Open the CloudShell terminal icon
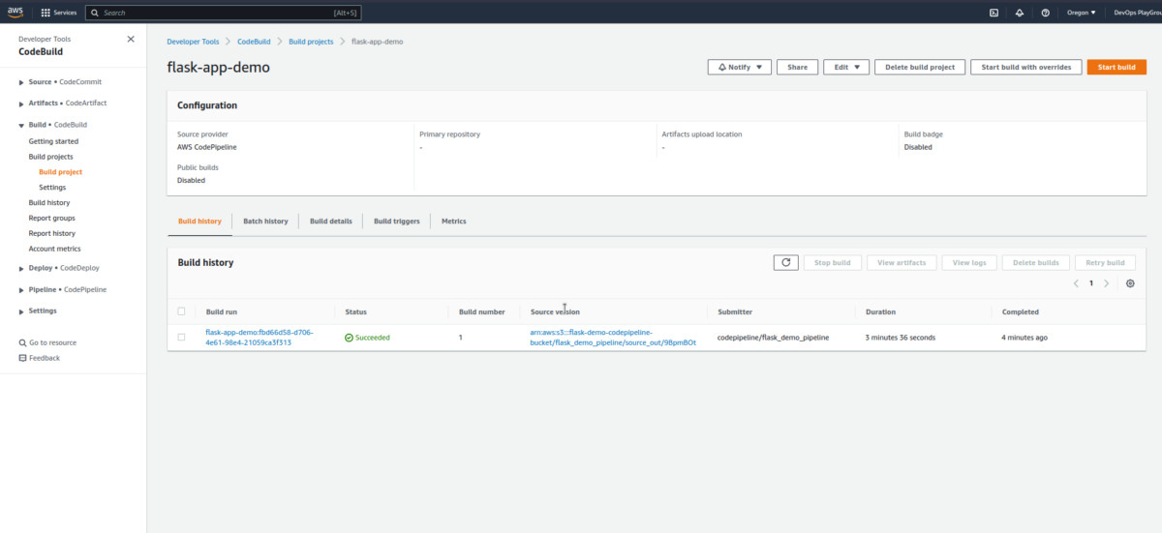 [x=994, y=13]
